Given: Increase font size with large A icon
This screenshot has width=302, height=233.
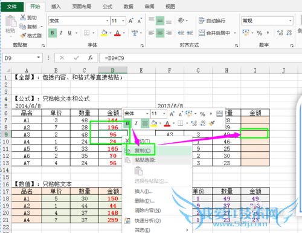Looking at the screenshot, I should point(130,21).
